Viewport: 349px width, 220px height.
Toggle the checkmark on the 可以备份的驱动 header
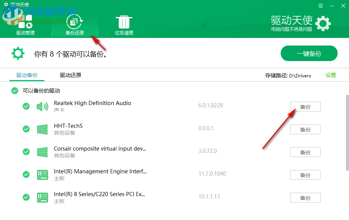(14, 91)
